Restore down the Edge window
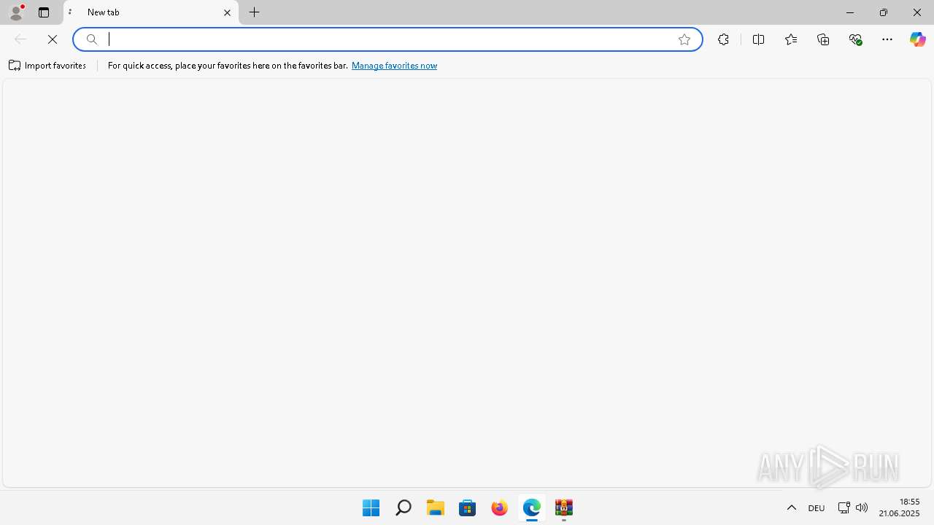This screenshot has height=525, width=934. click(x=884, y=12)
